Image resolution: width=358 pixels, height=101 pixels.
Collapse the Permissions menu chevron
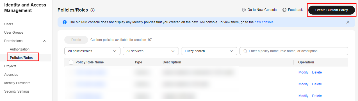[x=44, y=41]
